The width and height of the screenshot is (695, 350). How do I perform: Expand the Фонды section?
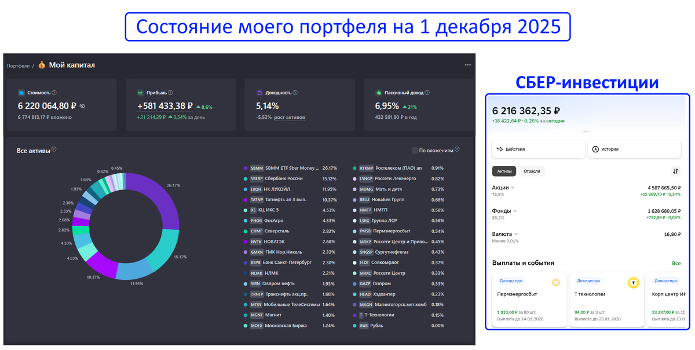[x=504, y=211]
